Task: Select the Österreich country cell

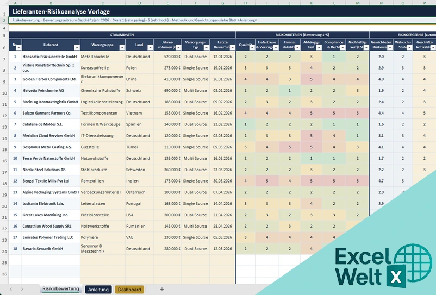Action: click(139, 192)
